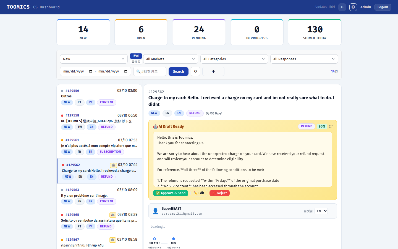Open start date calendar picker icon

91,71
